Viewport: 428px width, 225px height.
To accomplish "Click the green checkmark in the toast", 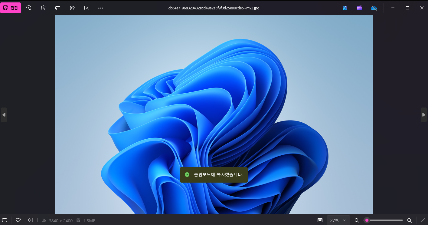I will [x=187, y=175].
